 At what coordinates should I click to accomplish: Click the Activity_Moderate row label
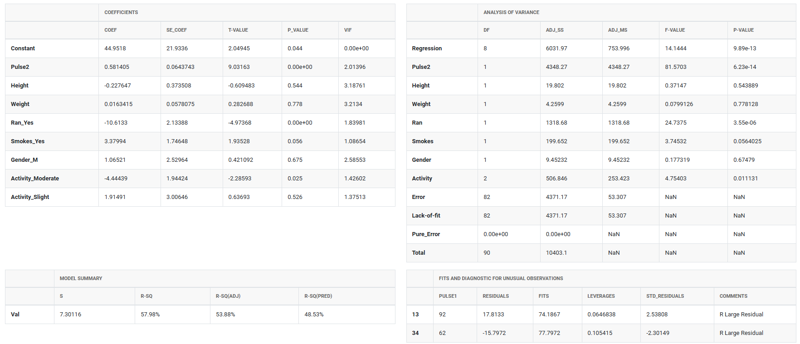(35, 179)
